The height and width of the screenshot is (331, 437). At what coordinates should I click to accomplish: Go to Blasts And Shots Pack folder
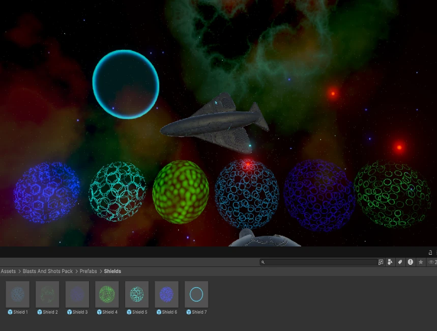[47, 271]
